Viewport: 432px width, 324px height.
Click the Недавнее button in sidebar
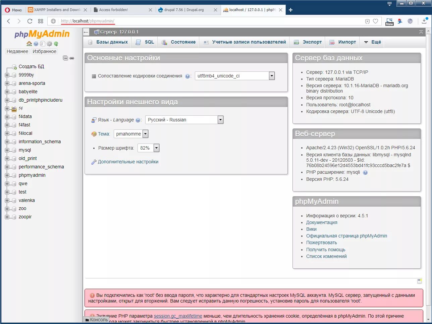[x=17, y=51]
